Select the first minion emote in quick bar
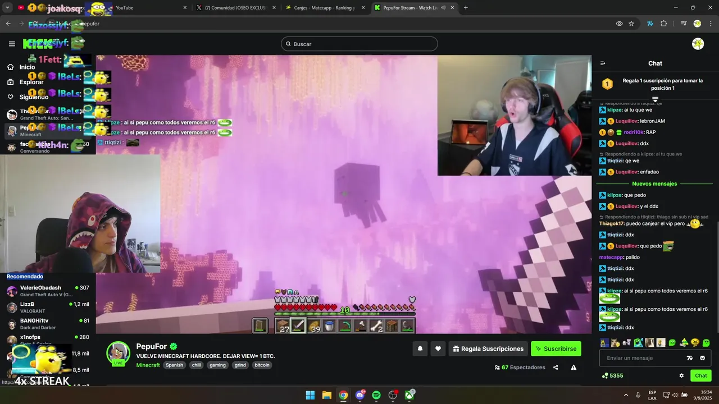Screen dimensions: 719x404 (604, 342)
